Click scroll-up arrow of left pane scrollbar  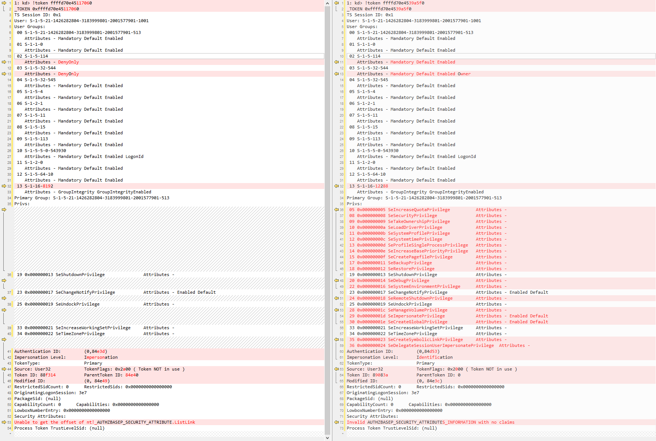327,3
